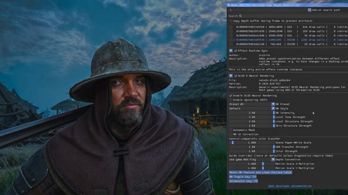Disable the DLSS 5 Neural Rendering add-on checkbox
Image resolution: width=348 pixels, height=195 pixels.
[235, 76]
